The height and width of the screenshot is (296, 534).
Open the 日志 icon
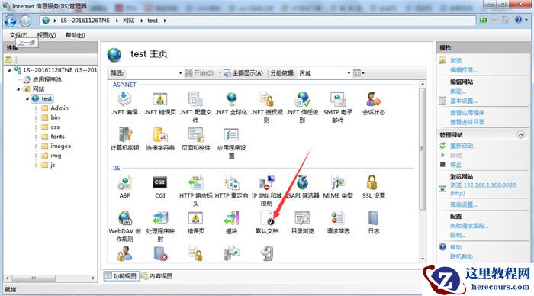coord(374,218)
